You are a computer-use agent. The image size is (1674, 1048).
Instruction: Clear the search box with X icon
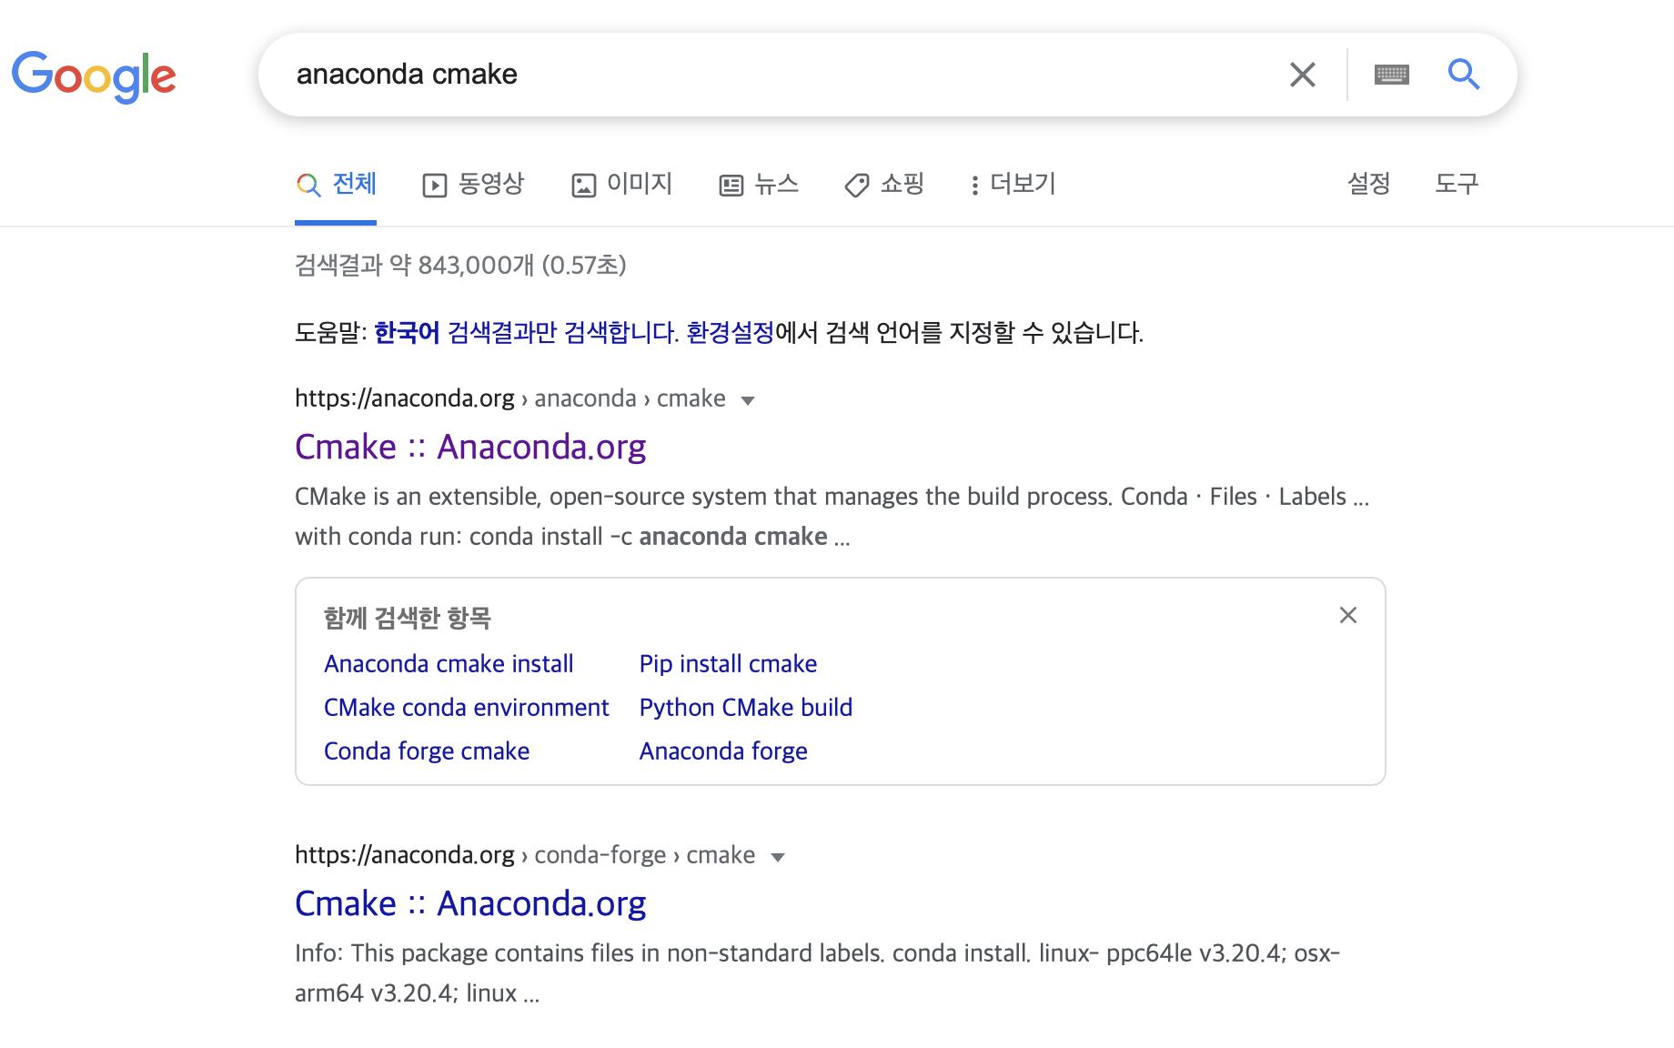click(1303, 75)
